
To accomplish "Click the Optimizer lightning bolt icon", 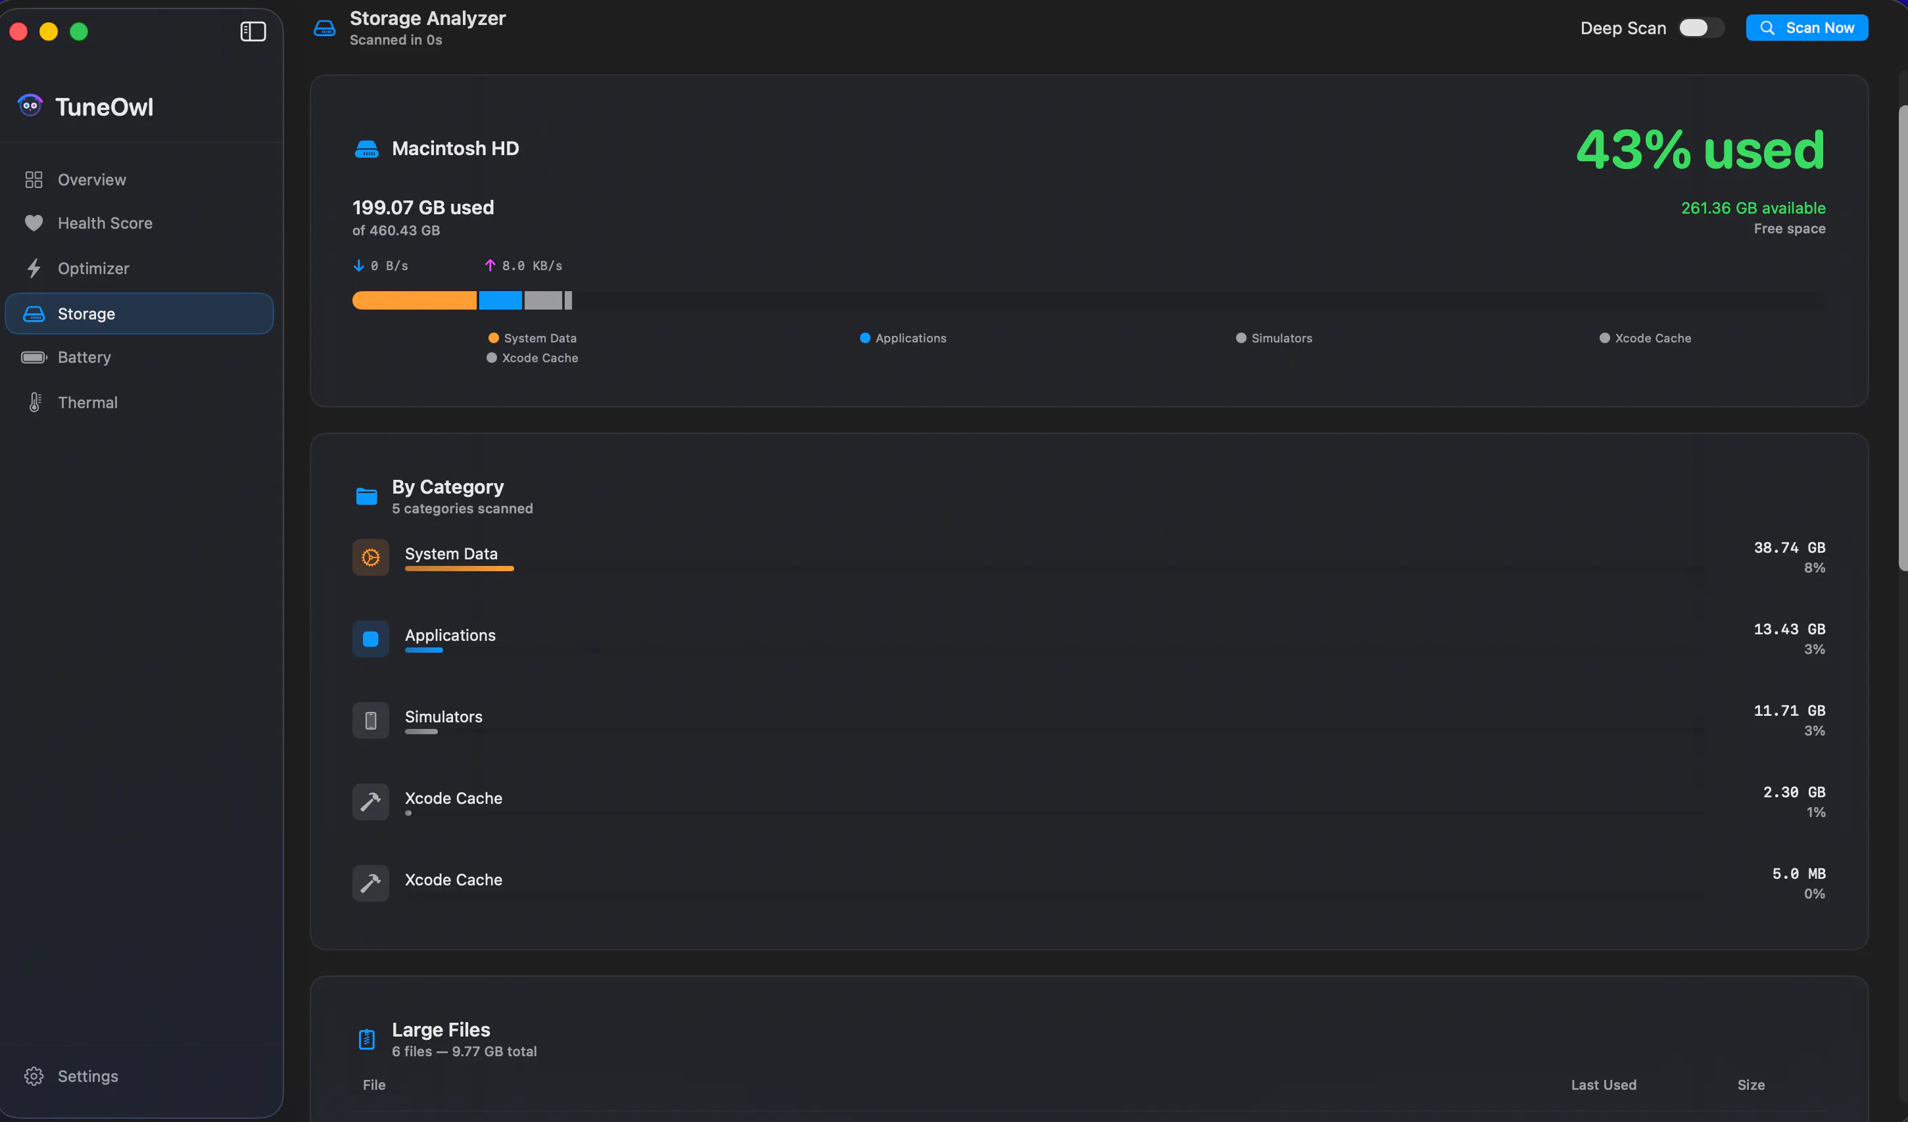I will pos(34,268).
